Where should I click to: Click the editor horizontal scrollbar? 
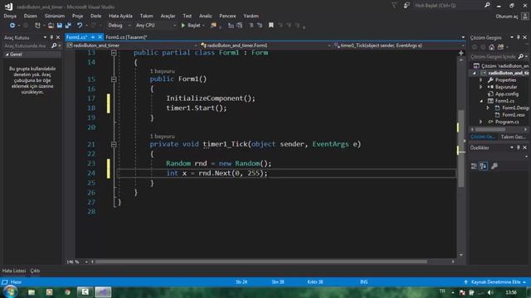261,262
